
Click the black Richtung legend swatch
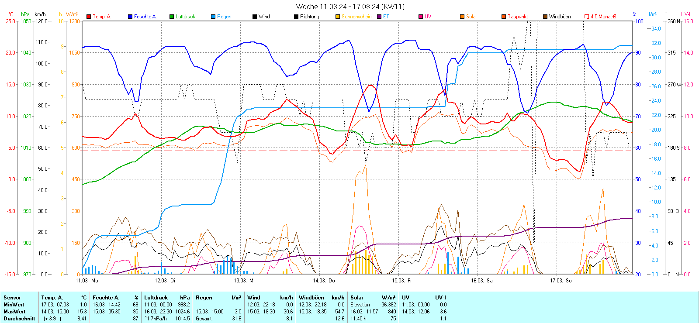296,17
